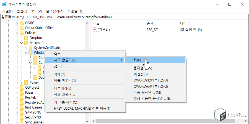Select 사용 권한(P)... in the context menu
Viewport: 249px width, 124px height.
point(85,94)
